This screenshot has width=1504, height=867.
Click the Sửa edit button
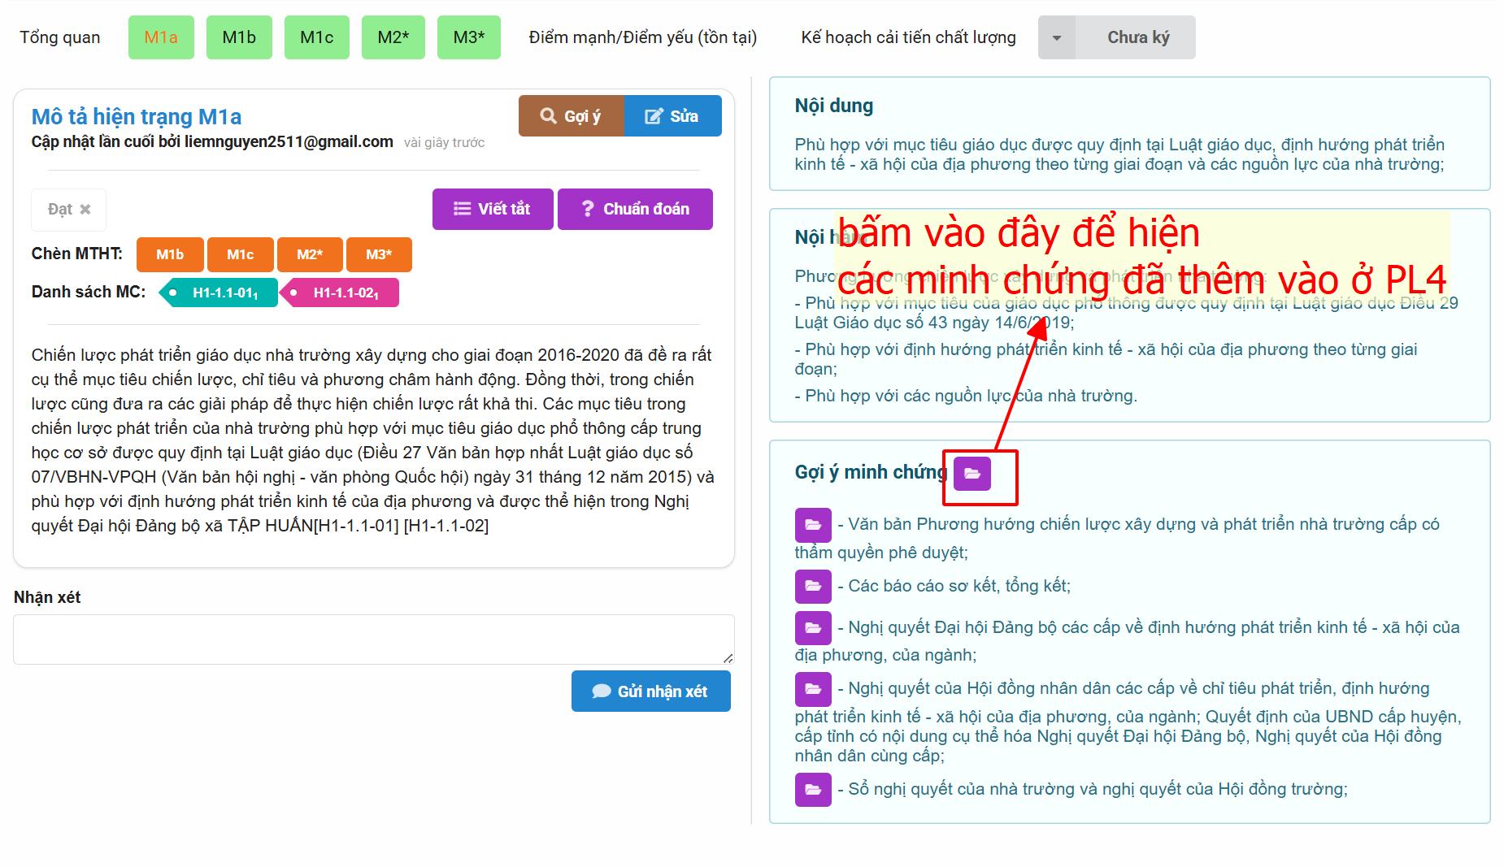672,116
